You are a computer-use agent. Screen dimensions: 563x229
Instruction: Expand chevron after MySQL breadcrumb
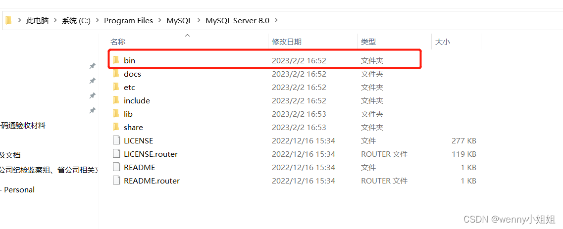pyautogui.click(x=199, y=20)
